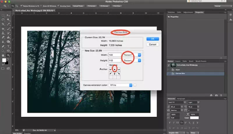233x134 pixels.
Task: Select the Crop tool
Action: pos(3,24)
